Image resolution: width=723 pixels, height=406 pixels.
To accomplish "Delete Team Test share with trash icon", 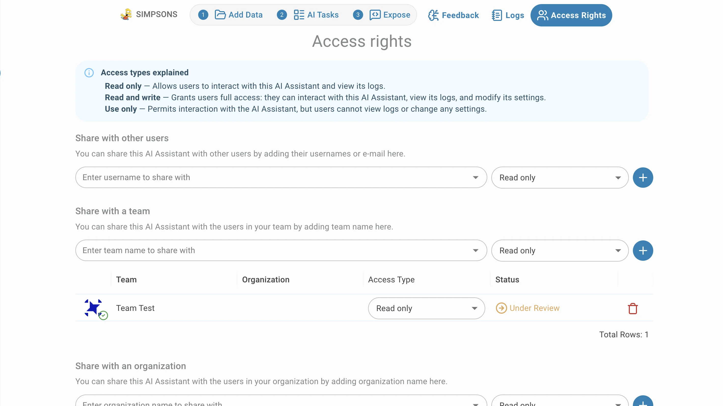I will click(x=633, y=308).
